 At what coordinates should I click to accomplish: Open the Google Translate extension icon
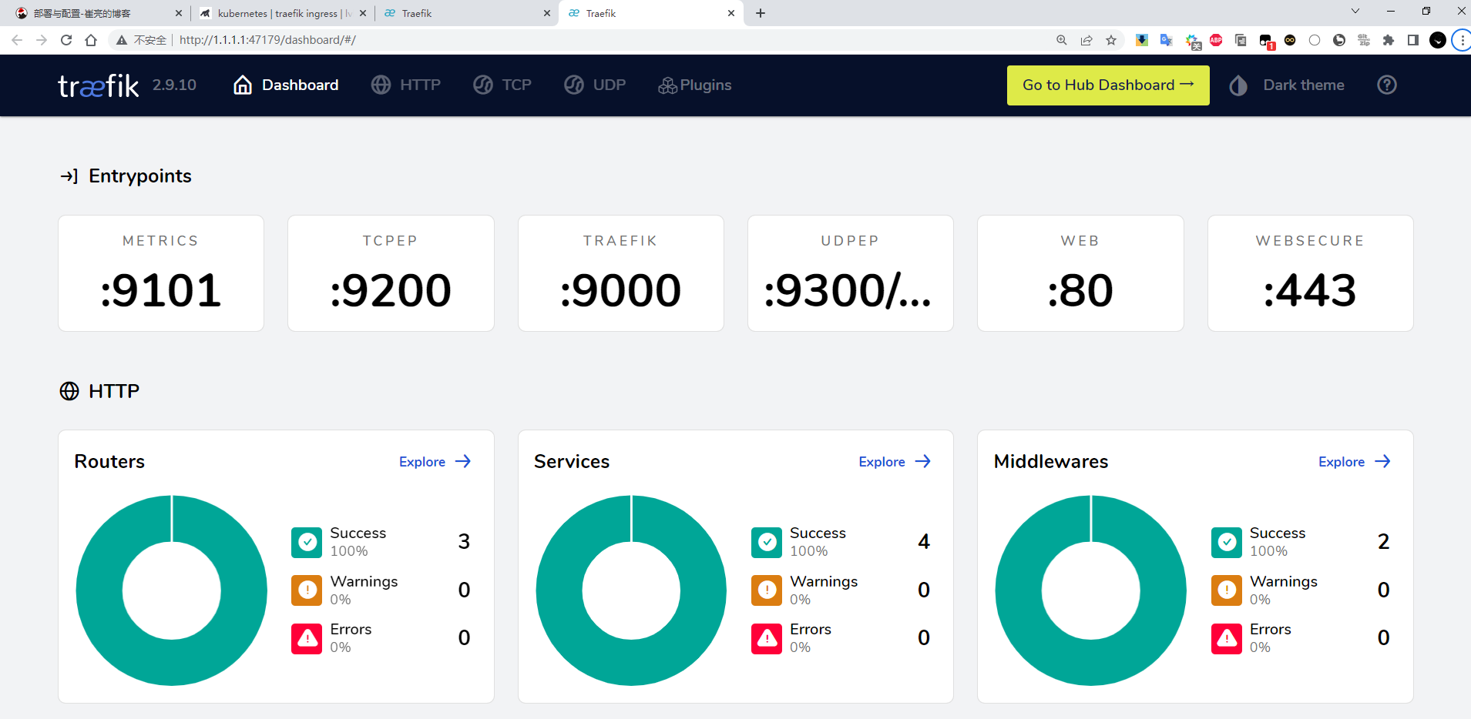point(1167,40)
